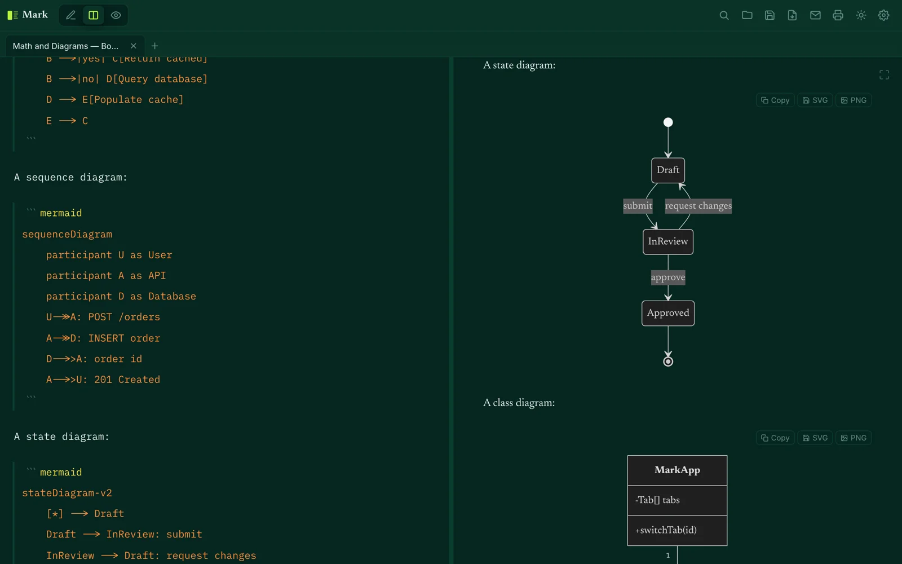The height and width of the screenshot is (564, 902).
Task: Click the Approved state node
Action: click(x=668, y=313)
